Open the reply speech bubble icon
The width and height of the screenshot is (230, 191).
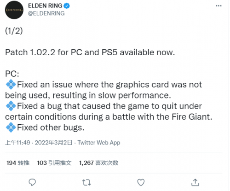point(32,182)
